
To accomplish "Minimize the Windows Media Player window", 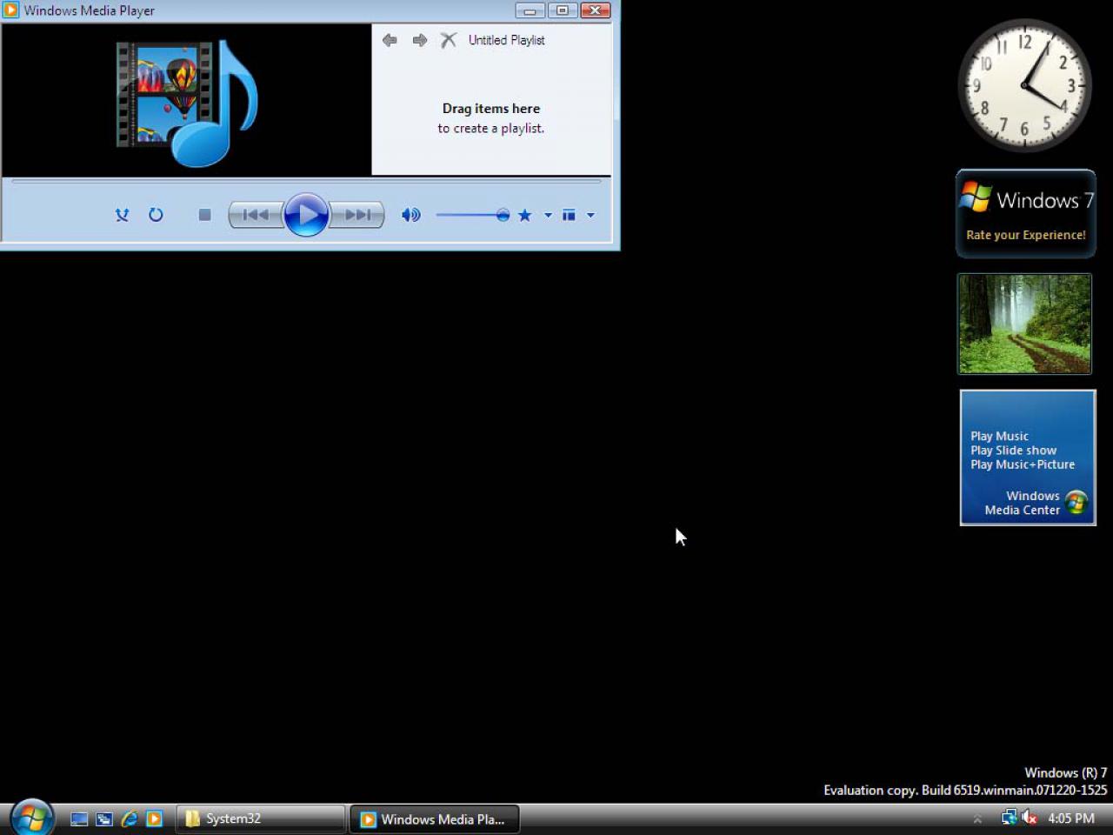I will click(530, 10).
